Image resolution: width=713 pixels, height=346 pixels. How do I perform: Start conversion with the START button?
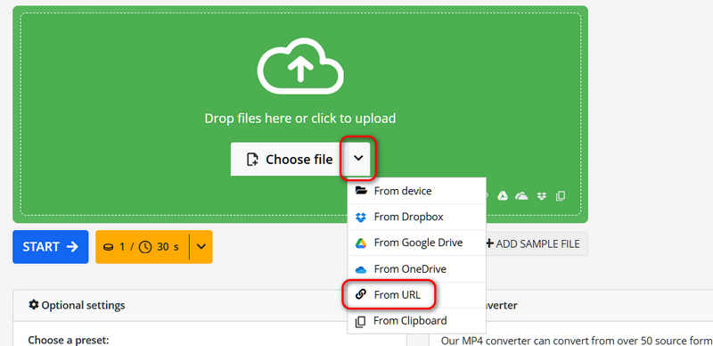point(51,247)
